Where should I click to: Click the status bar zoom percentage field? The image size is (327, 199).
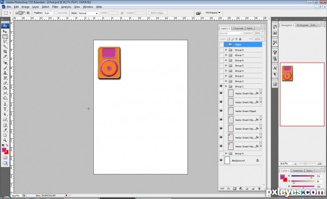[x=16, y=196]
